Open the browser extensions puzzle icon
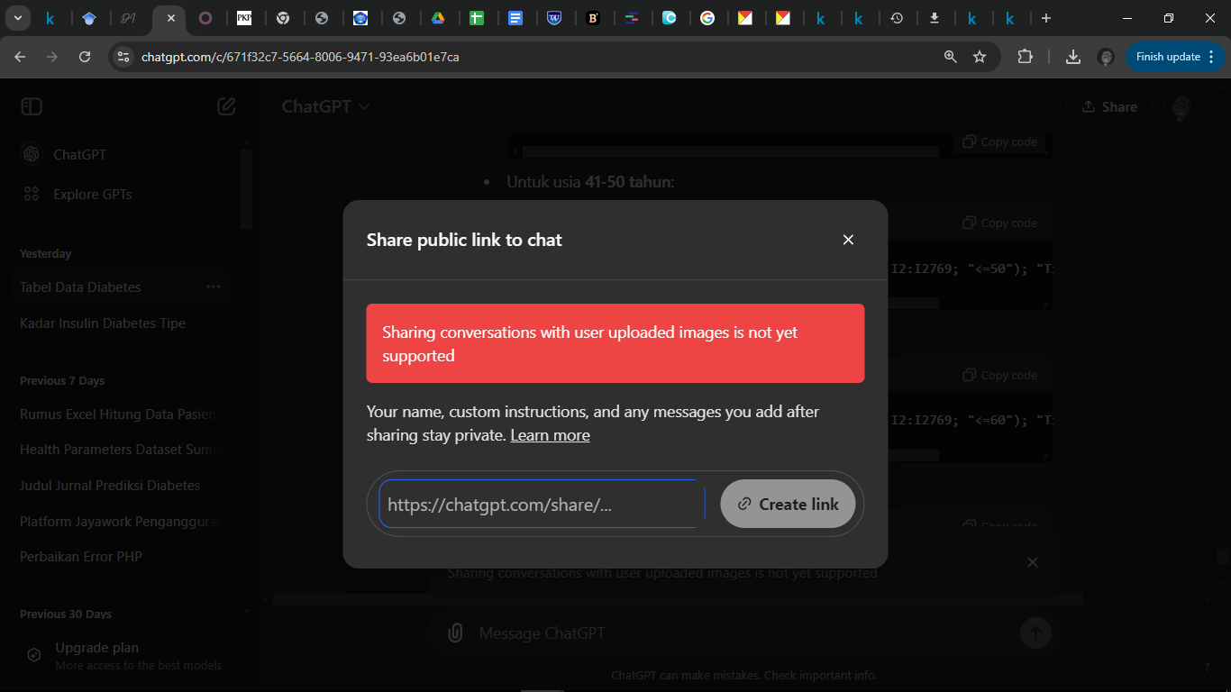 [1025, 57]
